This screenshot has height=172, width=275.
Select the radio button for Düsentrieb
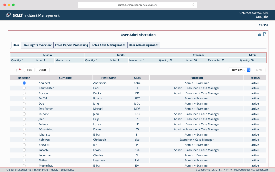(24, 129)
